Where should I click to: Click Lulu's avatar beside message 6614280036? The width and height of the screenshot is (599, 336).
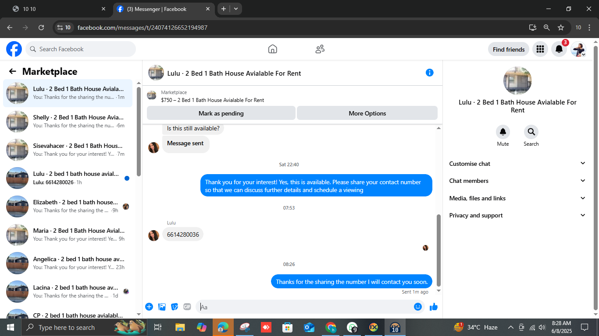click(x=153, y=235)
